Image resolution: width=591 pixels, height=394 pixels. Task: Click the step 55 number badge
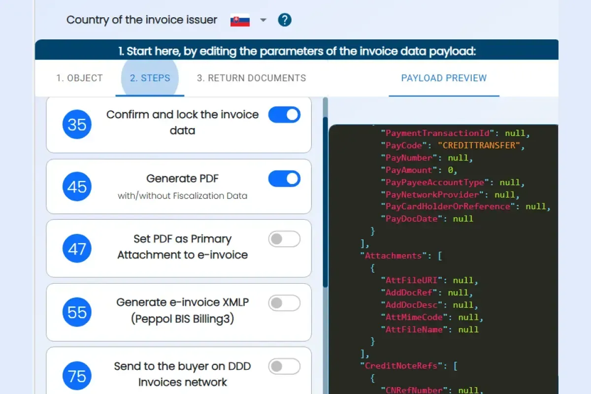(77, 312)
